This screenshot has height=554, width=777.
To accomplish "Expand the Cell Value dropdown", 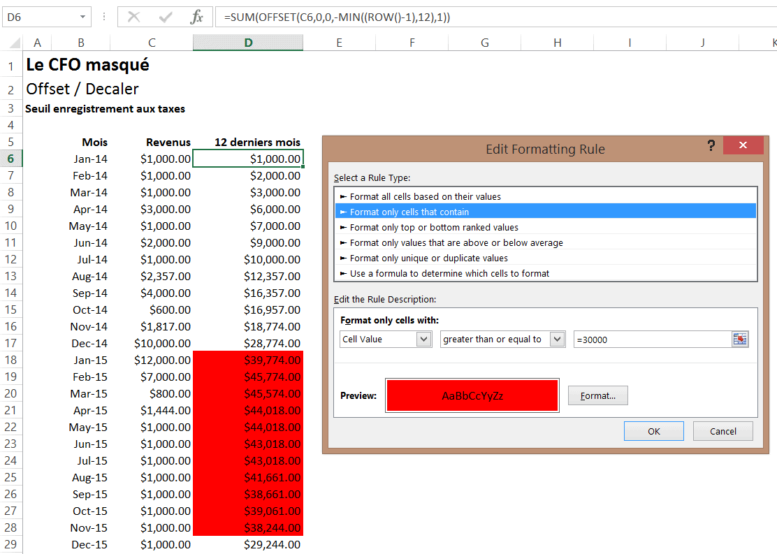I will coord(423,340).
